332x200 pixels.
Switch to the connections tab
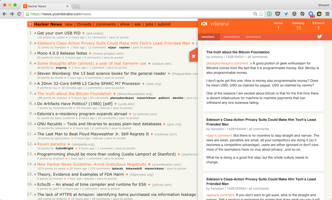pyautogui.click(x=232, y=37)
